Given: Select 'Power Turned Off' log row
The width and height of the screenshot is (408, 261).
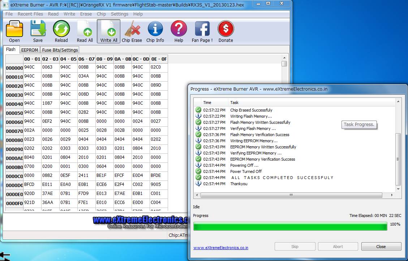Looking at the screenshot, I should pos(294,171).
